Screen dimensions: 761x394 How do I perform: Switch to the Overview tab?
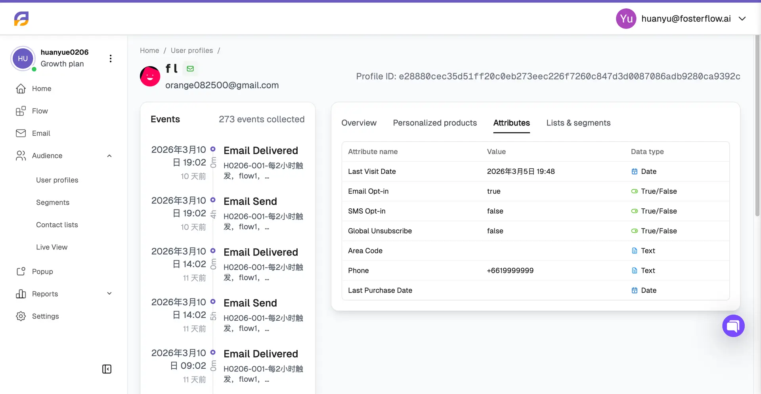pyautogui.click(x=359, y=123)
